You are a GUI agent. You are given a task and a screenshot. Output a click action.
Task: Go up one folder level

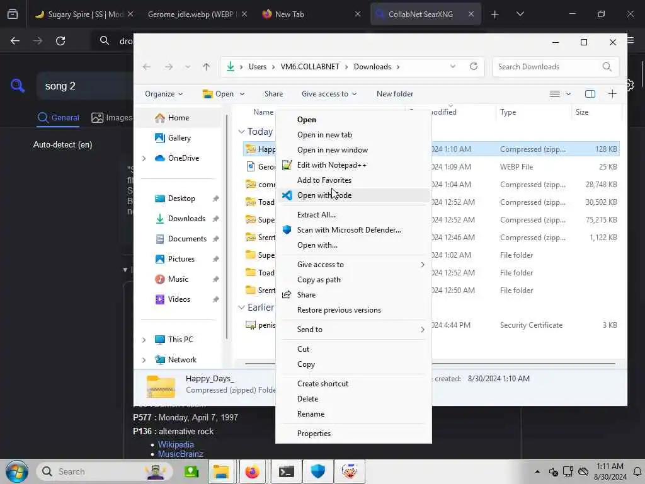pyautogui.click(x=206, y=67)
